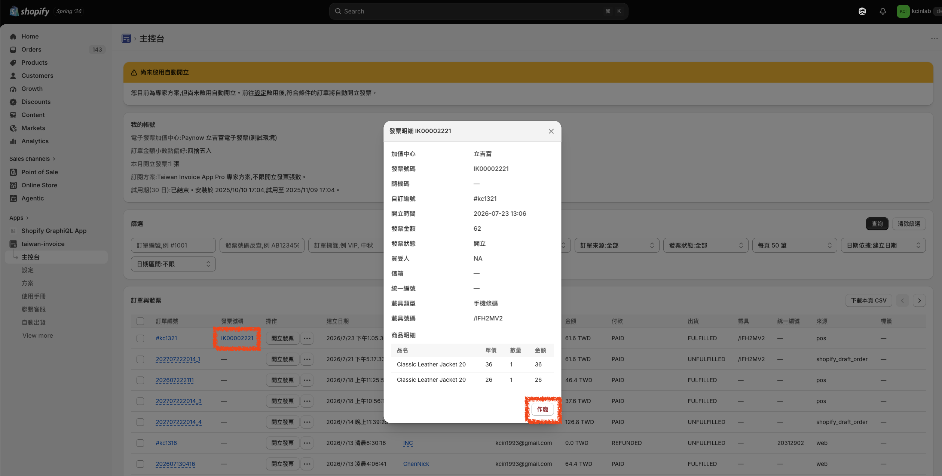Open more actions for order 202707222014_1

click(x=307, y=359)
